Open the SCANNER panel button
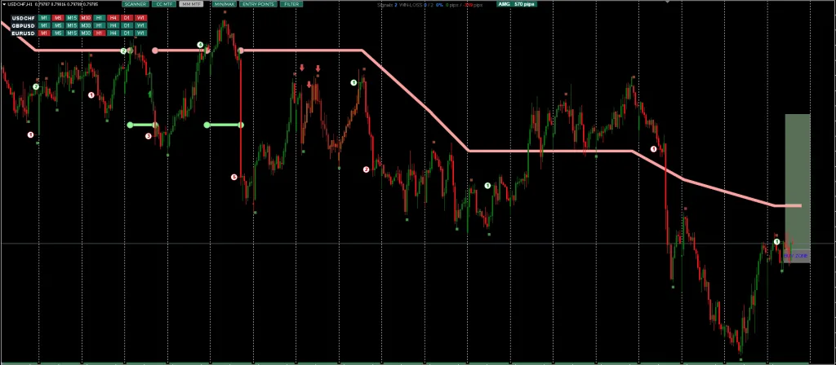The image size is (836, 365). click(x=136, y=4)
